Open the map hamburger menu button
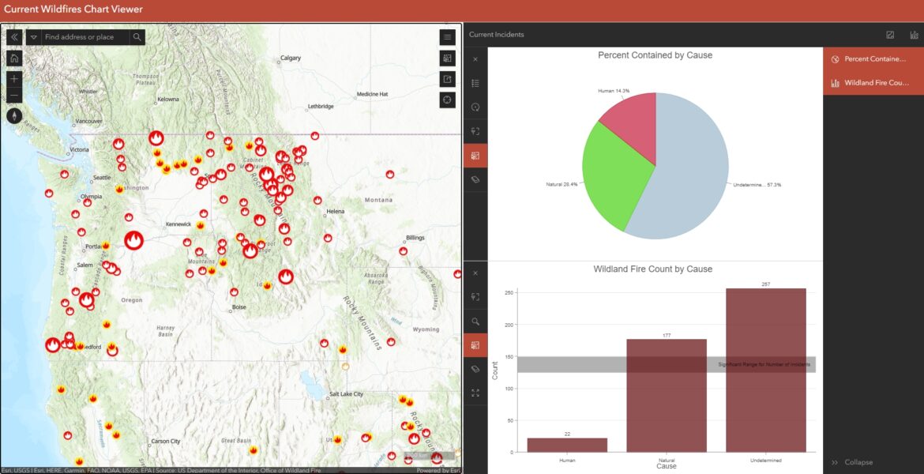 pyautogui.click(x=447, y=37)
